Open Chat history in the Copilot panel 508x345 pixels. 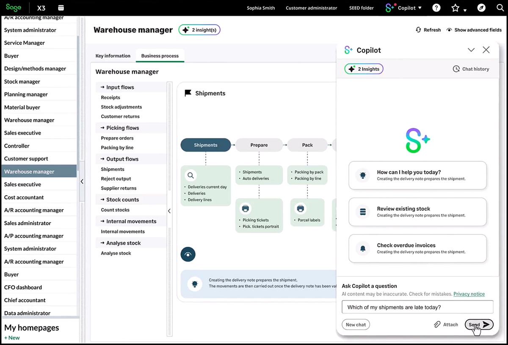tap(471, 69)
